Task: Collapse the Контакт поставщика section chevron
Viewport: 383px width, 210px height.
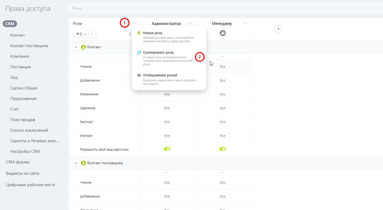Action: (76, 163)
